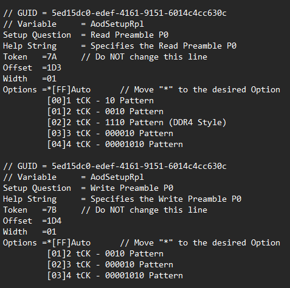Select the [00]1 tCK - 10 Pattern option
This screenshot has height=288, width=290.
point(100,101)
